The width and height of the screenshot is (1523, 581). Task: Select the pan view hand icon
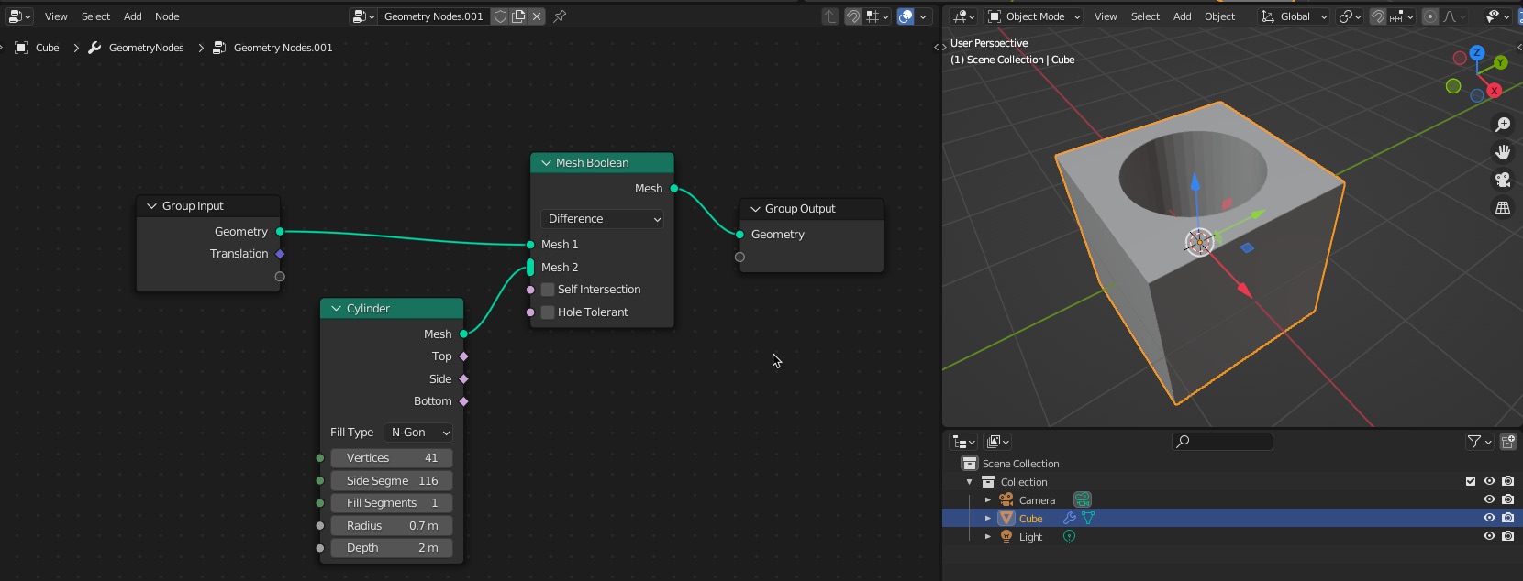click(x=1503, y=152)
